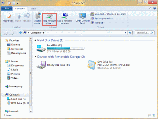Click the quick access Properties icon in the title bar
Screen dimensions: 158x119
click(9, 3)
